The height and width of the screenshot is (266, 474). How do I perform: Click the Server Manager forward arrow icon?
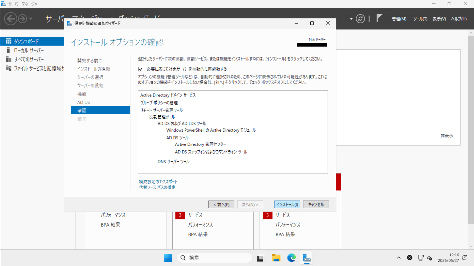(x=23, y=19)
